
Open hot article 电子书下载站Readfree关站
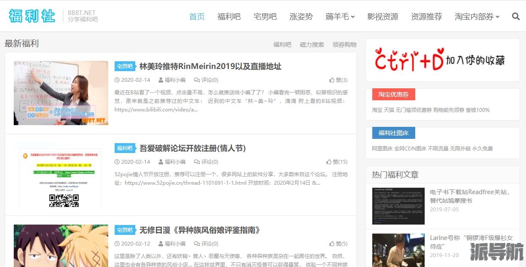[x=471, y=196]
